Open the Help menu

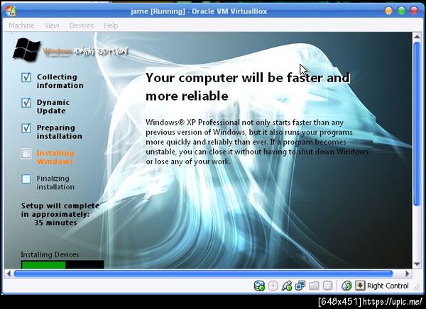pos(111,26)
